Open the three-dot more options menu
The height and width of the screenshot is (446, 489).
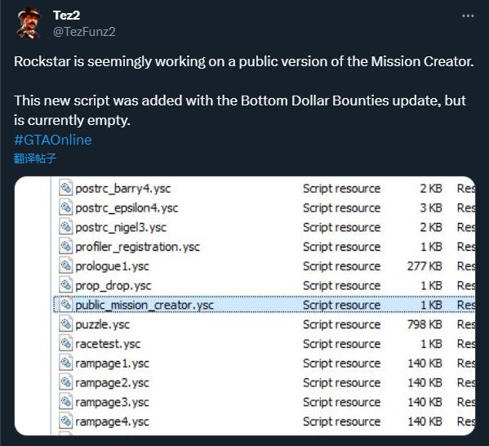coord(468,16)
